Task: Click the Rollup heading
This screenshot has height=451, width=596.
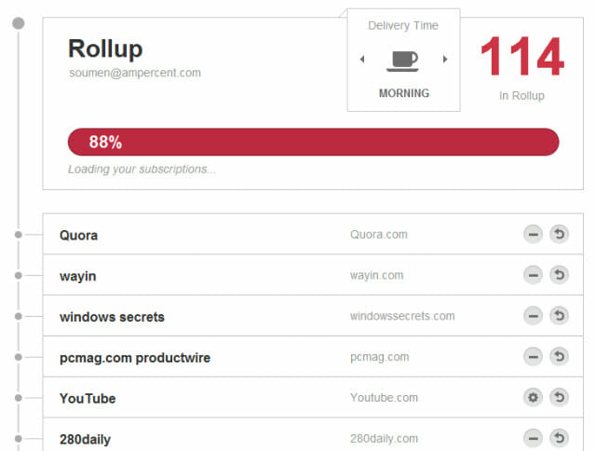Action: (105, 48)
